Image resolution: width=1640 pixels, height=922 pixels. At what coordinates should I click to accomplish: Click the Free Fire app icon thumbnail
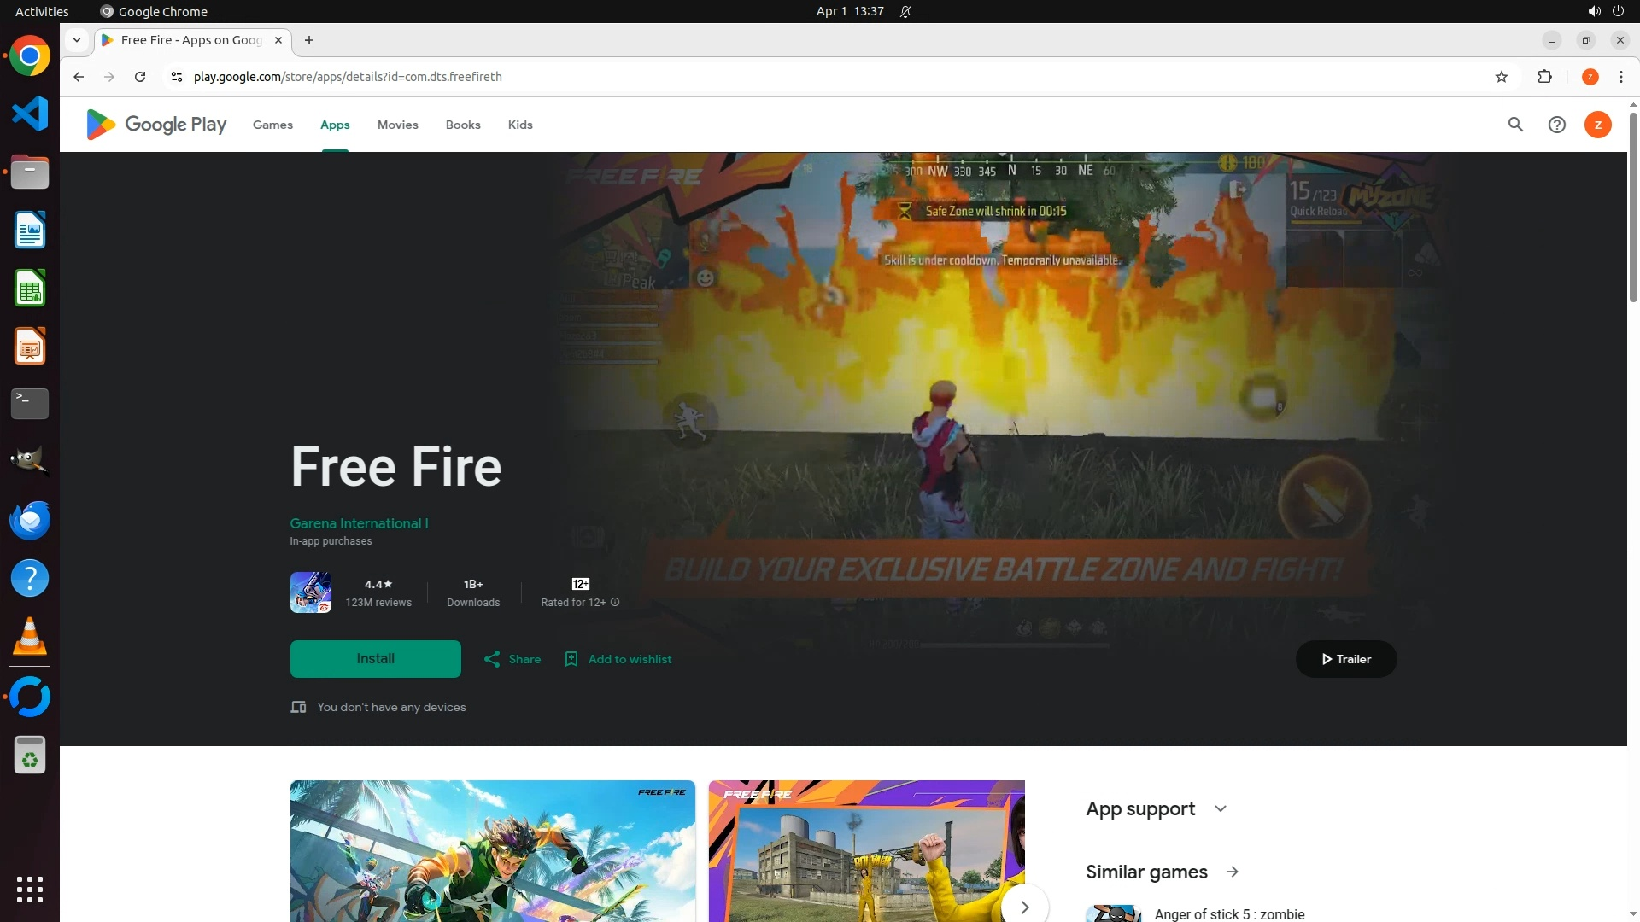coord(311,592)
